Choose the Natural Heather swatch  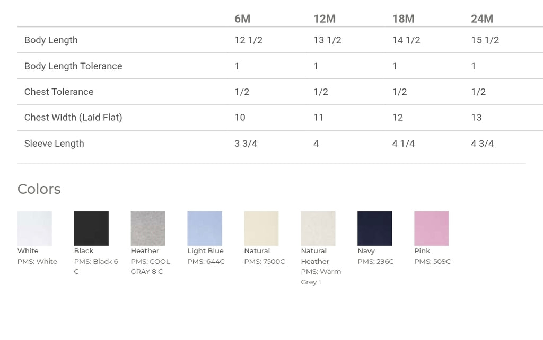(318, 228)
